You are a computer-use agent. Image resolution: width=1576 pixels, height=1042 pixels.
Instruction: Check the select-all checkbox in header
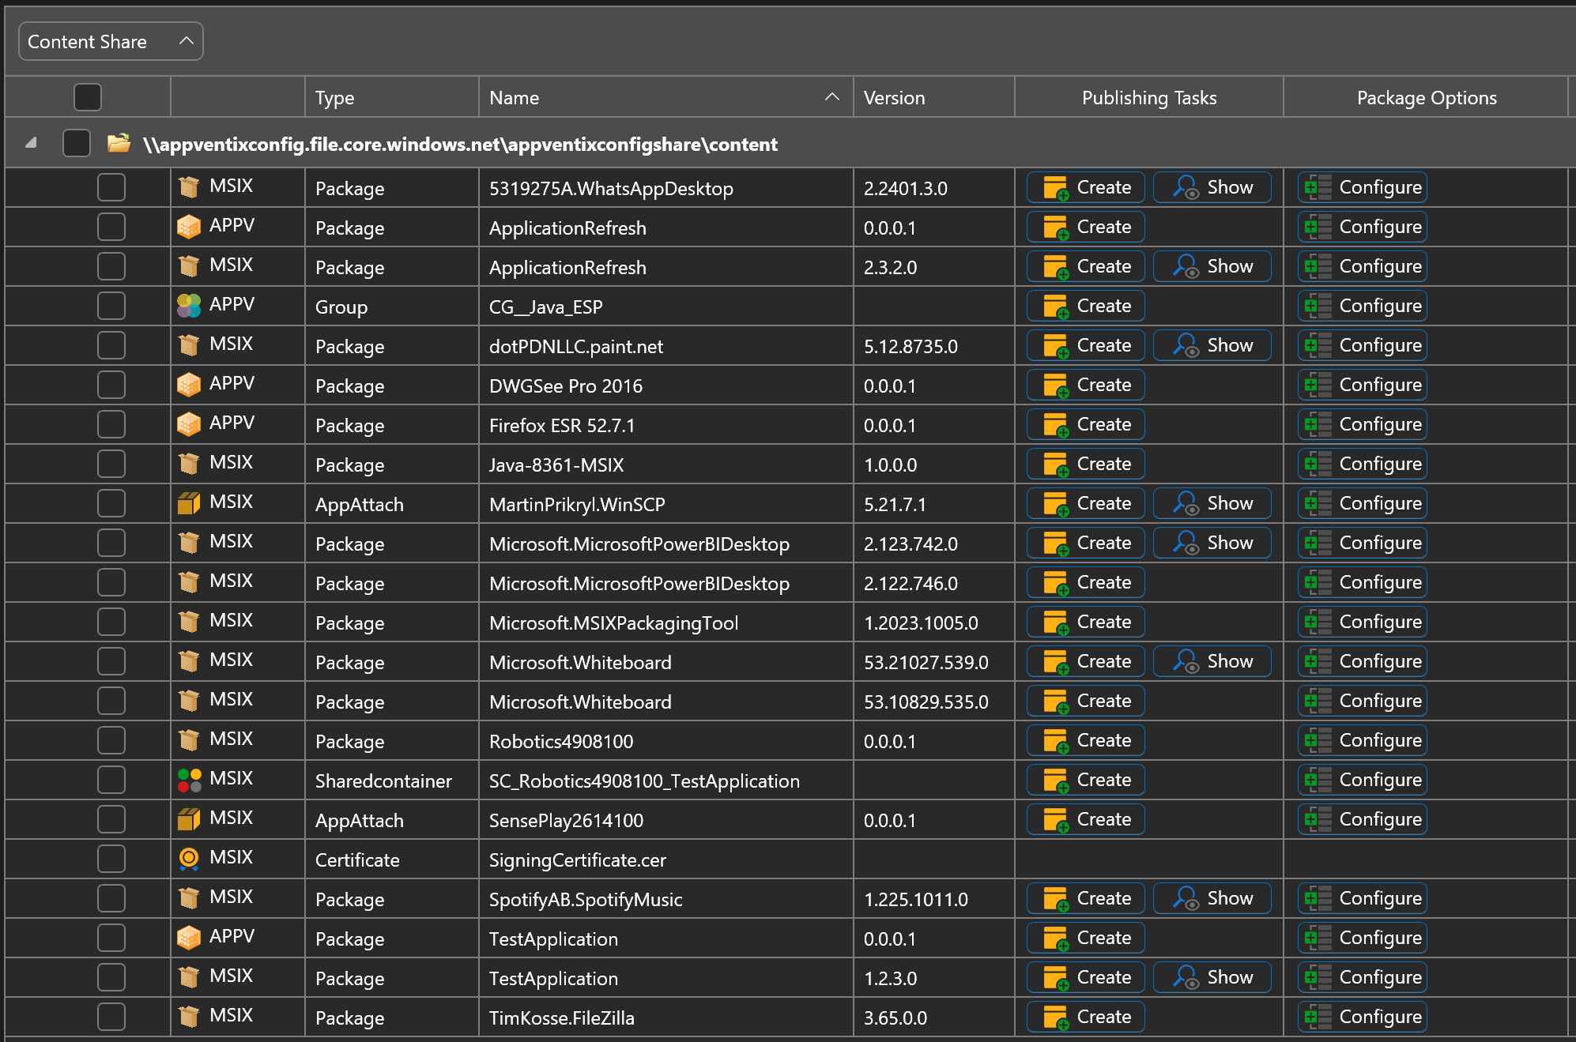click(88, 97)
